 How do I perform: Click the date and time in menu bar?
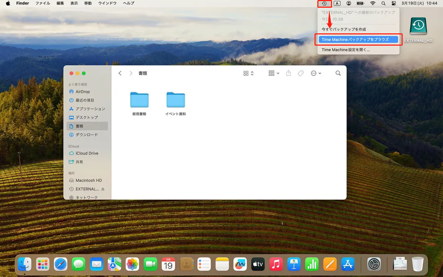(x=419, y=4)
